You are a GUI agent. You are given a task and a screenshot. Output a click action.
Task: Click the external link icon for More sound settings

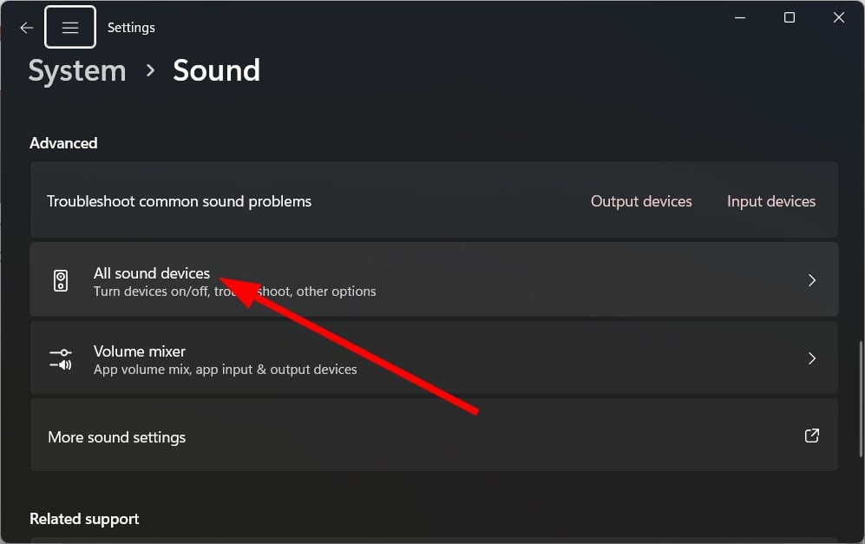(811, 436)
